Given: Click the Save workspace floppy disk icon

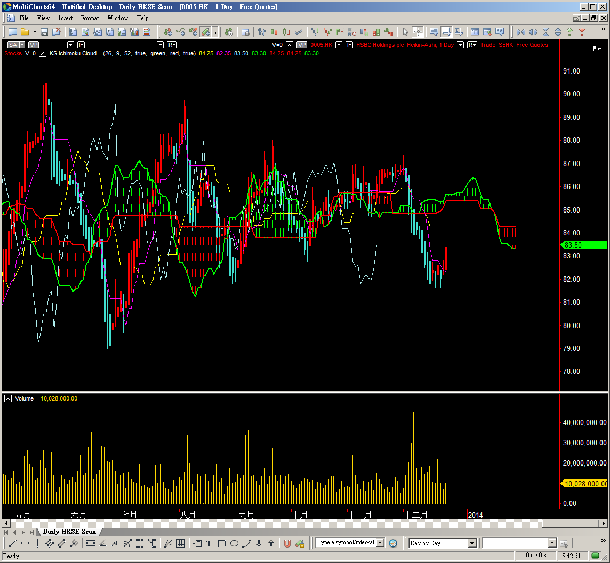Looking at the screenshot, I should pyautogui.click(x=44, y=32).
